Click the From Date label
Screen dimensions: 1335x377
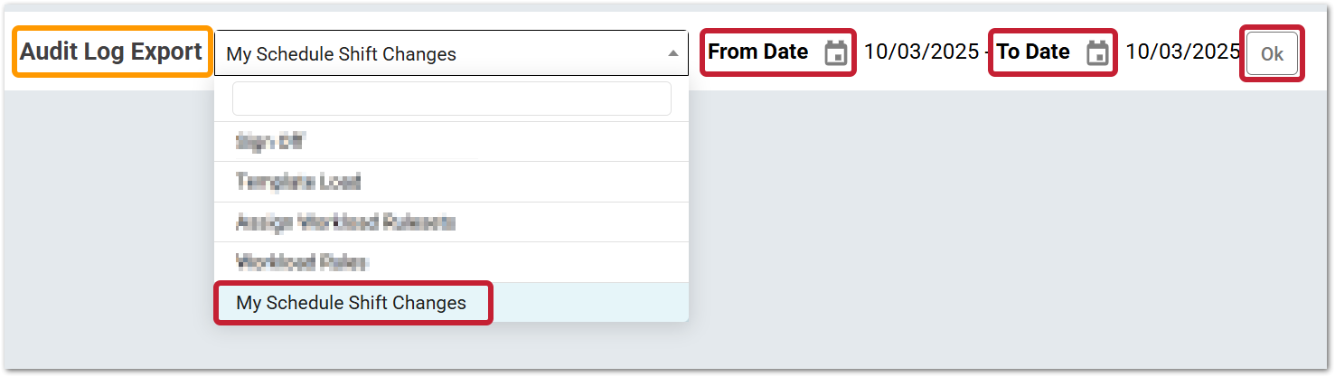[x=758, y=52]
